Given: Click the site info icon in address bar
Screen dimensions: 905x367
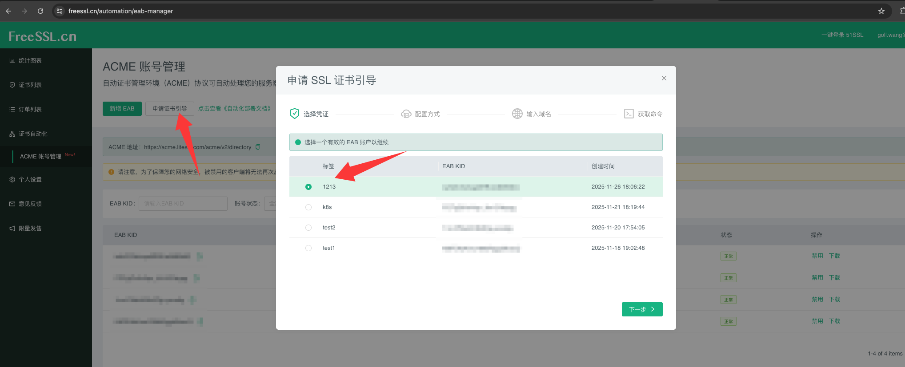Looking at the screenshot, I should (x=60, y=11).
